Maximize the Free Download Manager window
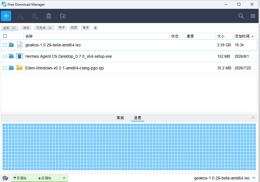Viewport: 260px width, 182px height. tap(239, 4)
